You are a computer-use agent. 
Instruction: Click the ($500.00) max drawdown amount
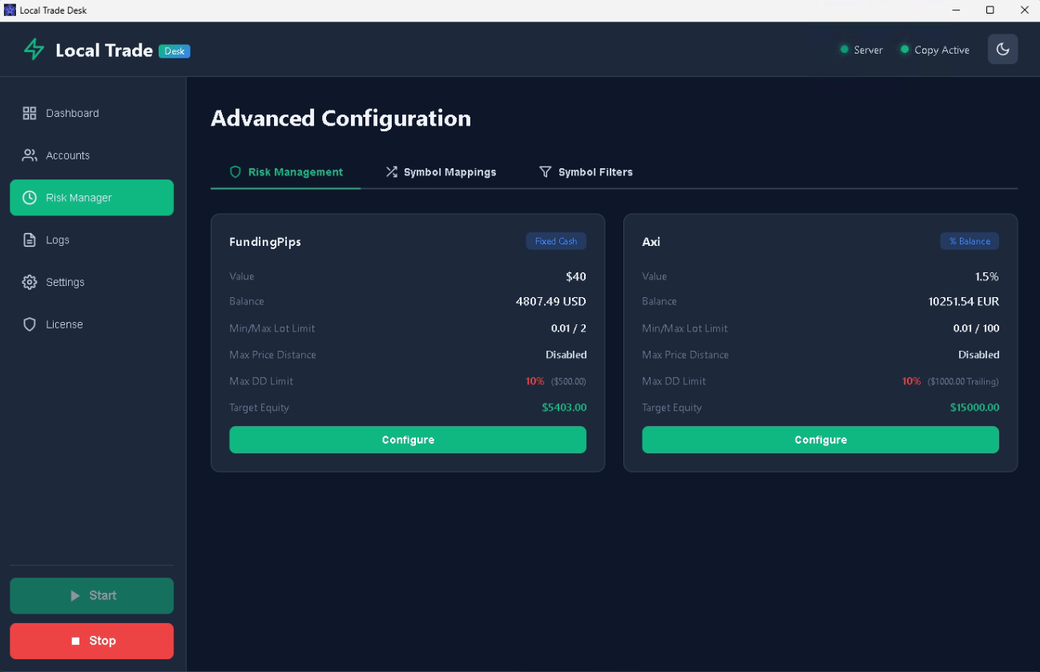569,381
